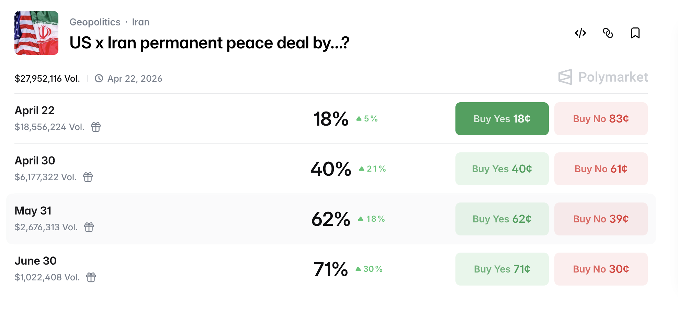
Task: Buy Yes at 18¢ for April 22
Action: coord(502,119)
